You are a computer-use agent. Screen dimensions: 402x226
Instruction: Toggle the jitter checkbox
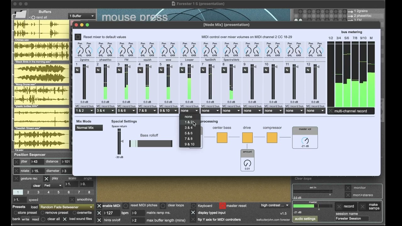[16, 162]
